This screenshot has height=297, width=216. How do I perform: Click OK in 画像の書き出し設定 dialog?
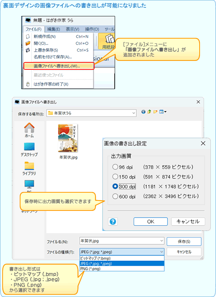tap(151, 221)
